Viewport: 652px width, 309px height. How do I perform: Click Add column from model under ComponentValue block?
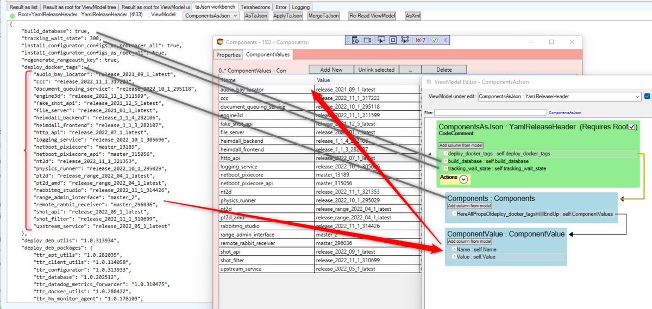pyautogui.click(x=469, y=241)
